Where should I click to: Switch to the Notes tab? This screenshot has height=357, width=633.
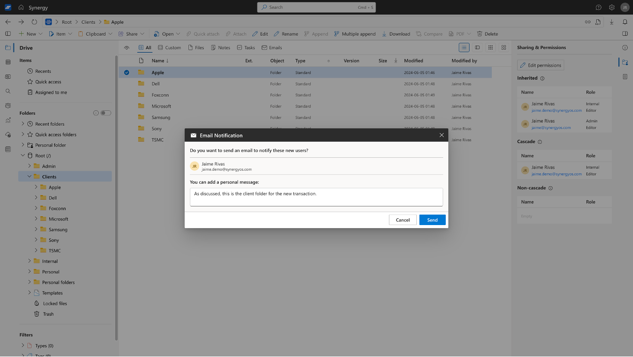tap(220, 48)
